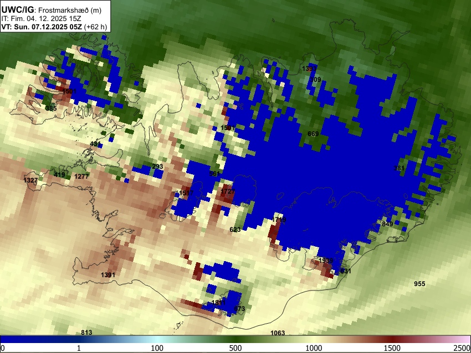This screenshot has width=471, height=353.
Task: Click the frost-level color scale bar
Action: point(235,339)
